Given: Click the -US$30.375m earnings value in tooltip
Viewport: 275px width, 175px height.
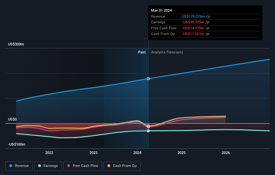Looking at the screenshot, I should click(x=193, y=22).
